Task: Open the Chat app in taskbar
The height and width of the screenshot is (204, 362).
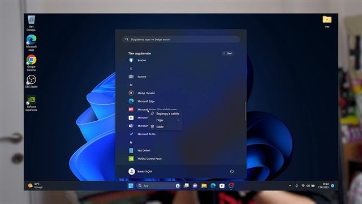Action: tap(195, 186)
